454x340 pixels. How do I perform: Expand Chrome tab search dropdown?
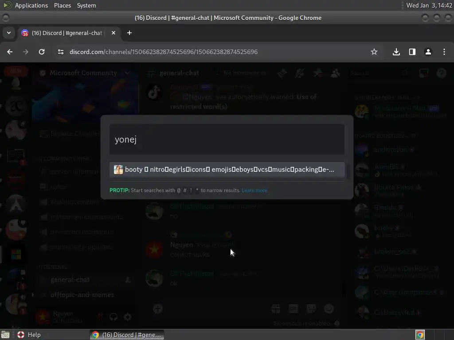[x=9, y=33]
